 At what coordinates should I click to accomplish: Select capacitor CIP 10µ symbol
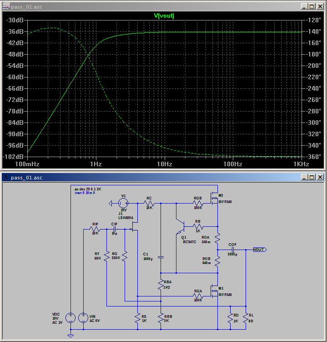(114, 229)
